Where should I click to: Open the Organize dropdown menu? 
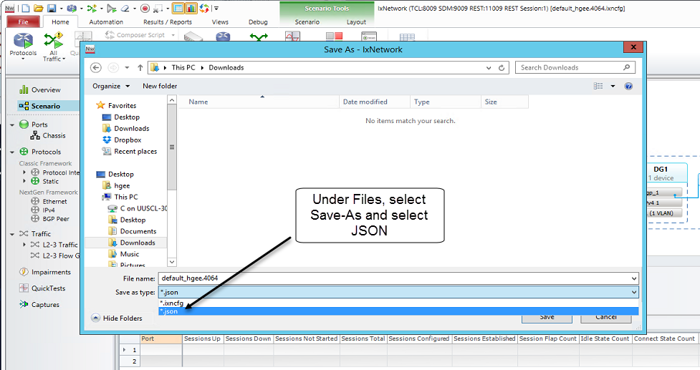(x=110, y=86)
